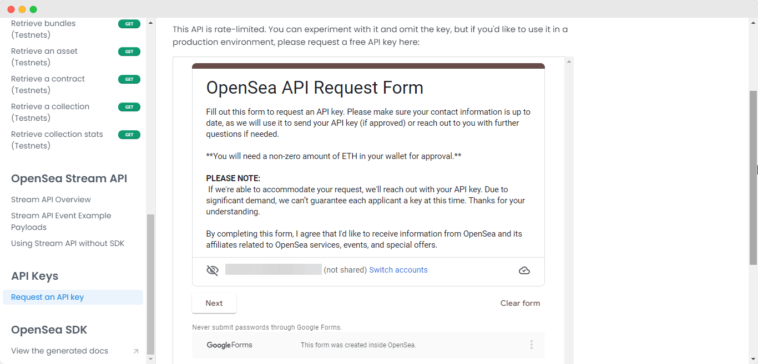Click Clear form to reset the request form
758x364 pixels.
520,303
